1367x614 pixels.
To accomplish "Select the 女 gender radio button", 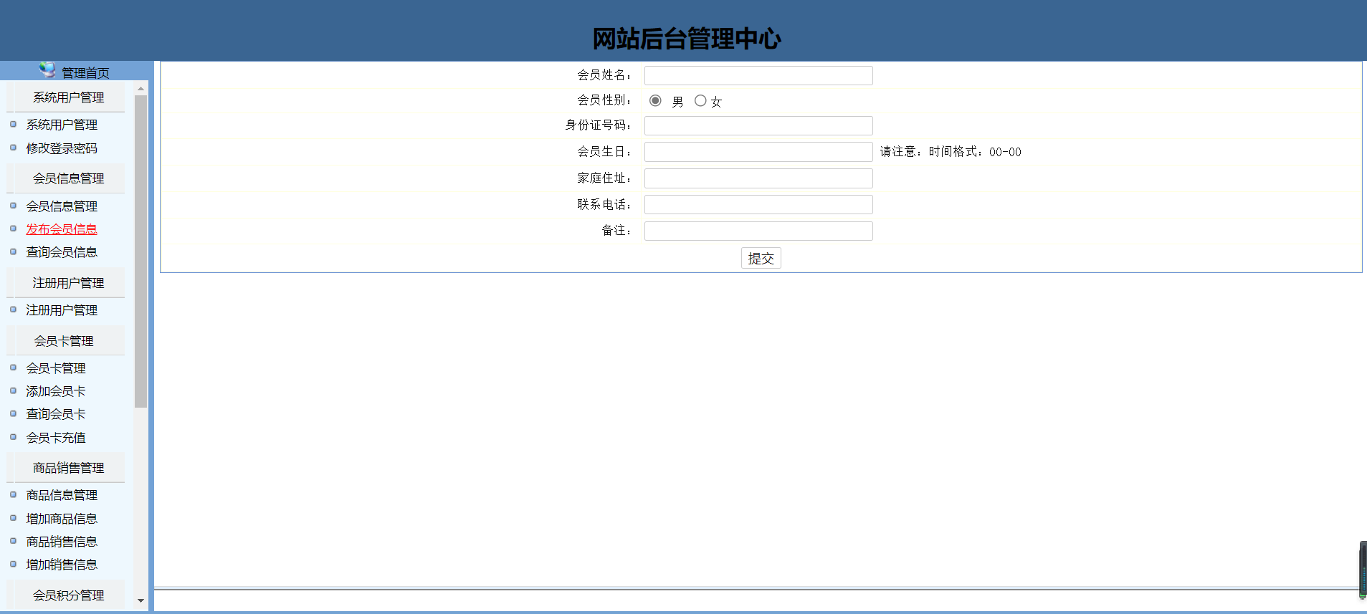I will pyautogui.click(x=700, y=101).
